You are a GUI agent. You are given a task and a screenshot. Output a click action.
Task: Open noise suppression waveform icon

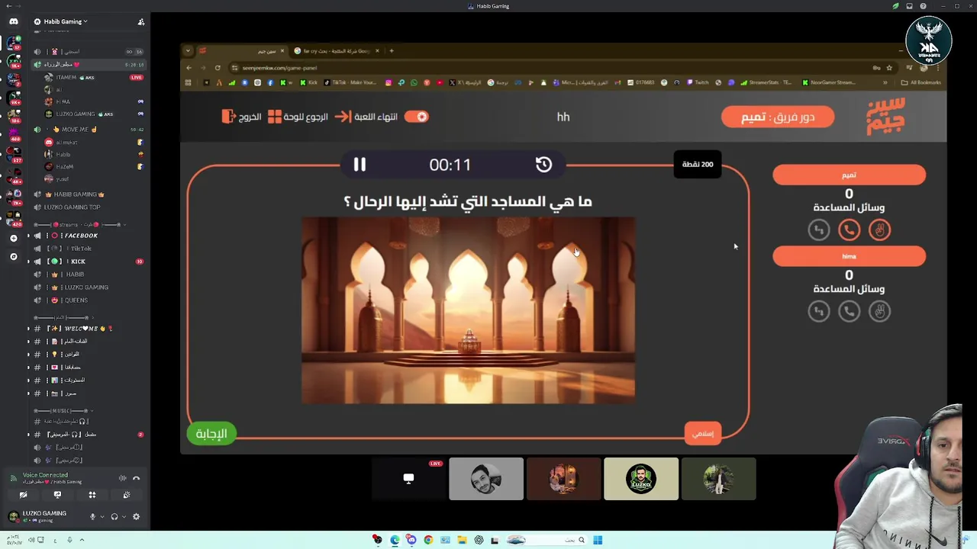pos(122,478)
